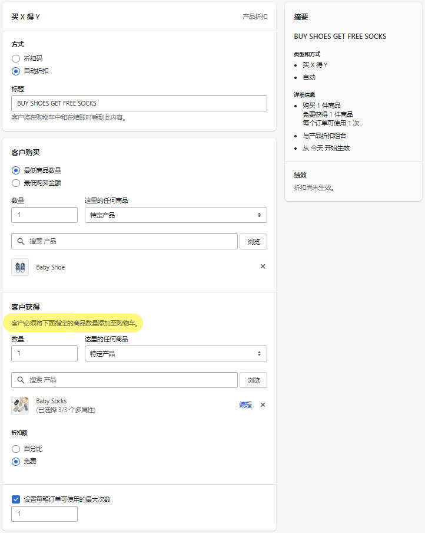The width and height of the screenshot is (425, 533).
Task: Click the Baby Shoe product name
Action: point(51,267)
